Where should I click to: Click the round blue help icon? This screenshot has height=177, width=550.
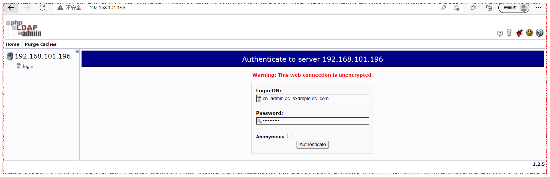[x=539, y=33]
